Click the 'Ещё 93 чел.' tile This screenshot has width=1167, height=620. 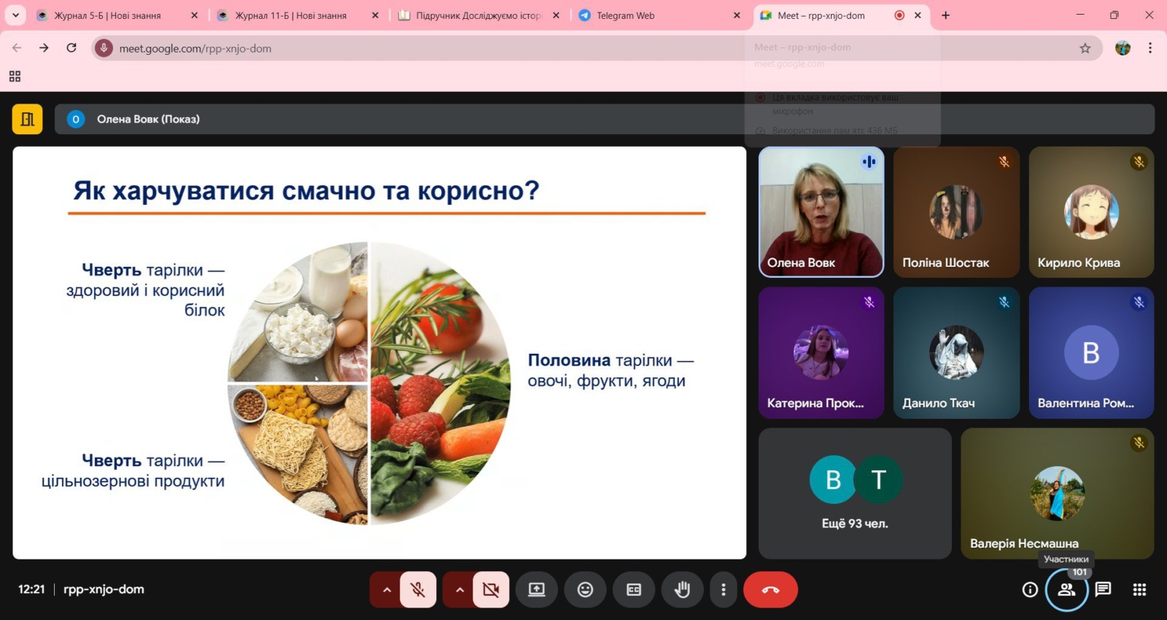(x=855, y=493)
